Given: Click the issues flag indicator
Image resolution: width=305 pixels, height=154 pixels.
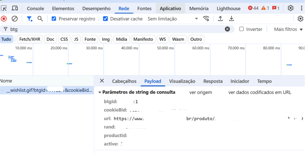Looking at the screenshot, I should [x=276, y=8].
